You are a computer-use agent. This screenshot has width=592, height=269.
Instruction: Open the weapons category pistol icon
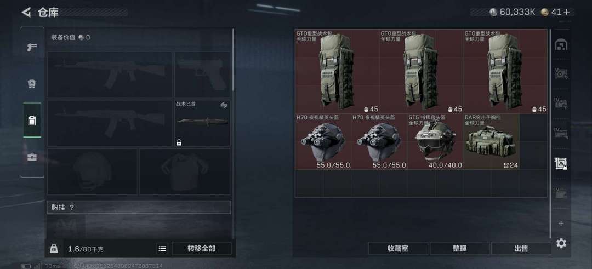pos(32,47)
